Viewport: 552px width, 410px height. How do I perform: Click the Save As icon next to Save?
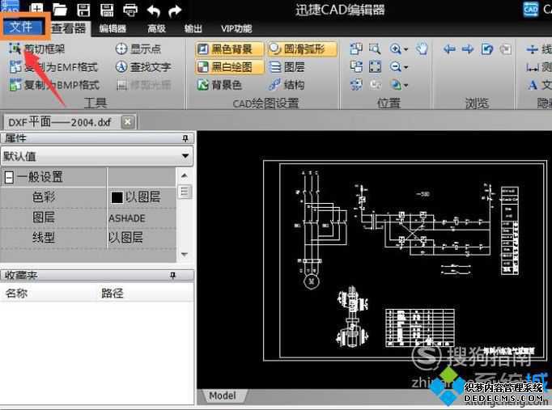point(107,10)
